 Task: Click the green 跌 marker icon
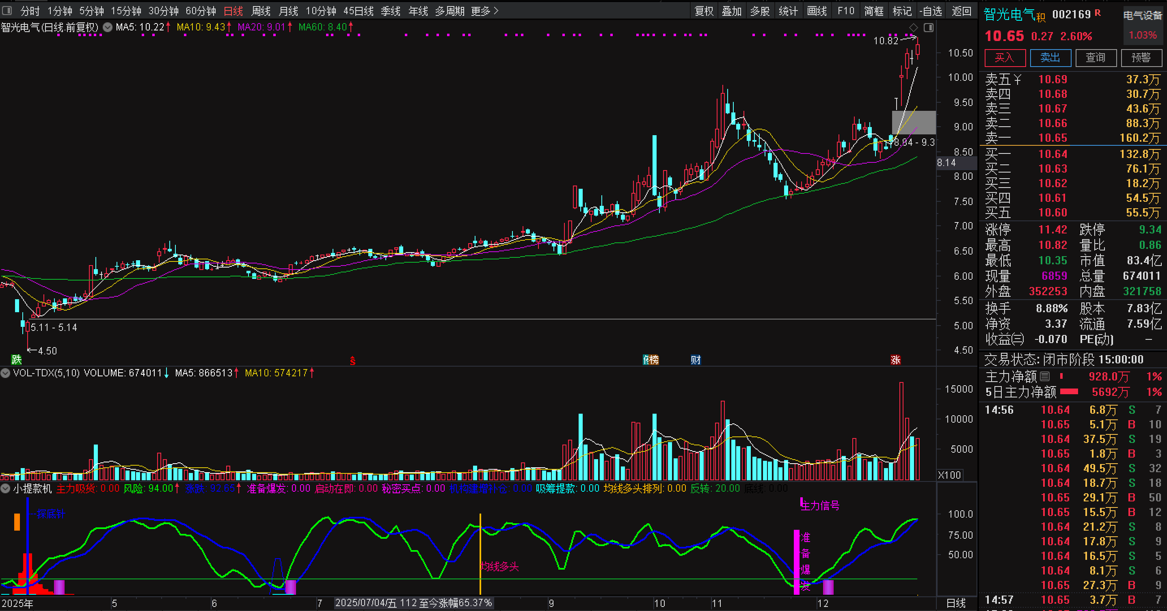coord(17,360)
